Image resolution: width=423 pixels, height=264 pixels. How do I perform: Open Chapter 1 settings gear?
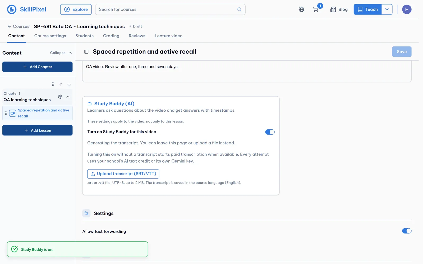click(x=60, y=97)
